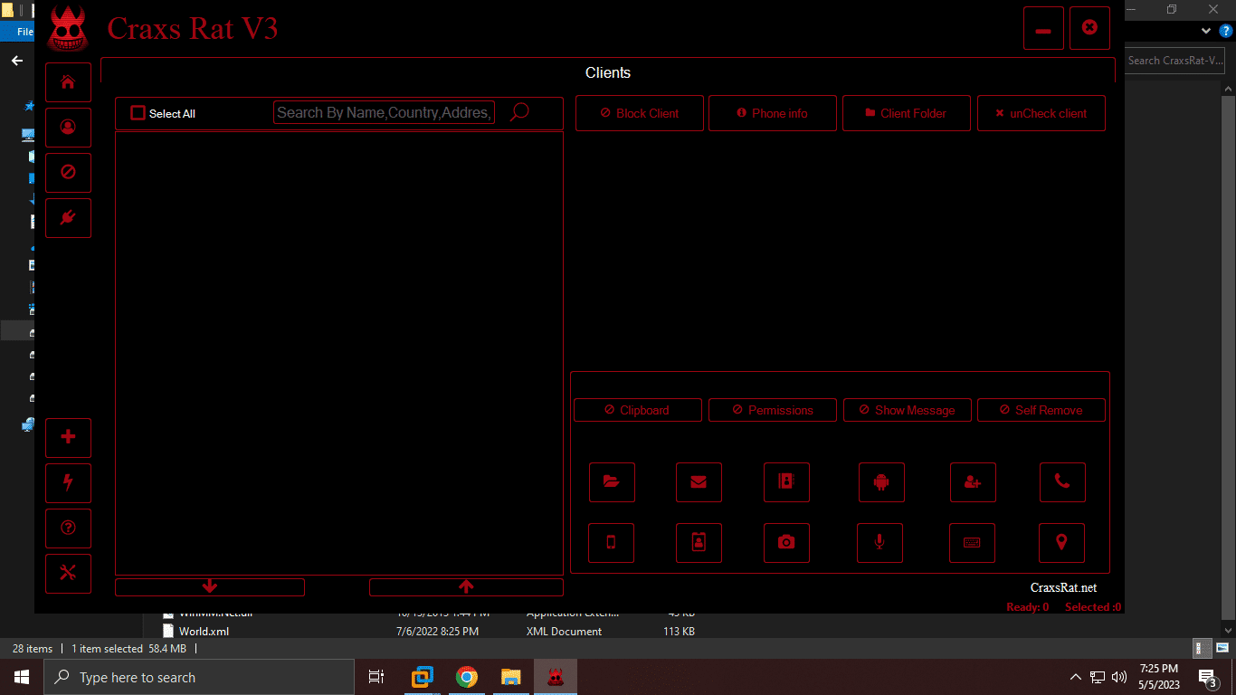Viewport: 1236px width, 695px height.
Task: Open the user profile sidebar icon
Action: (x=68, y=128)
